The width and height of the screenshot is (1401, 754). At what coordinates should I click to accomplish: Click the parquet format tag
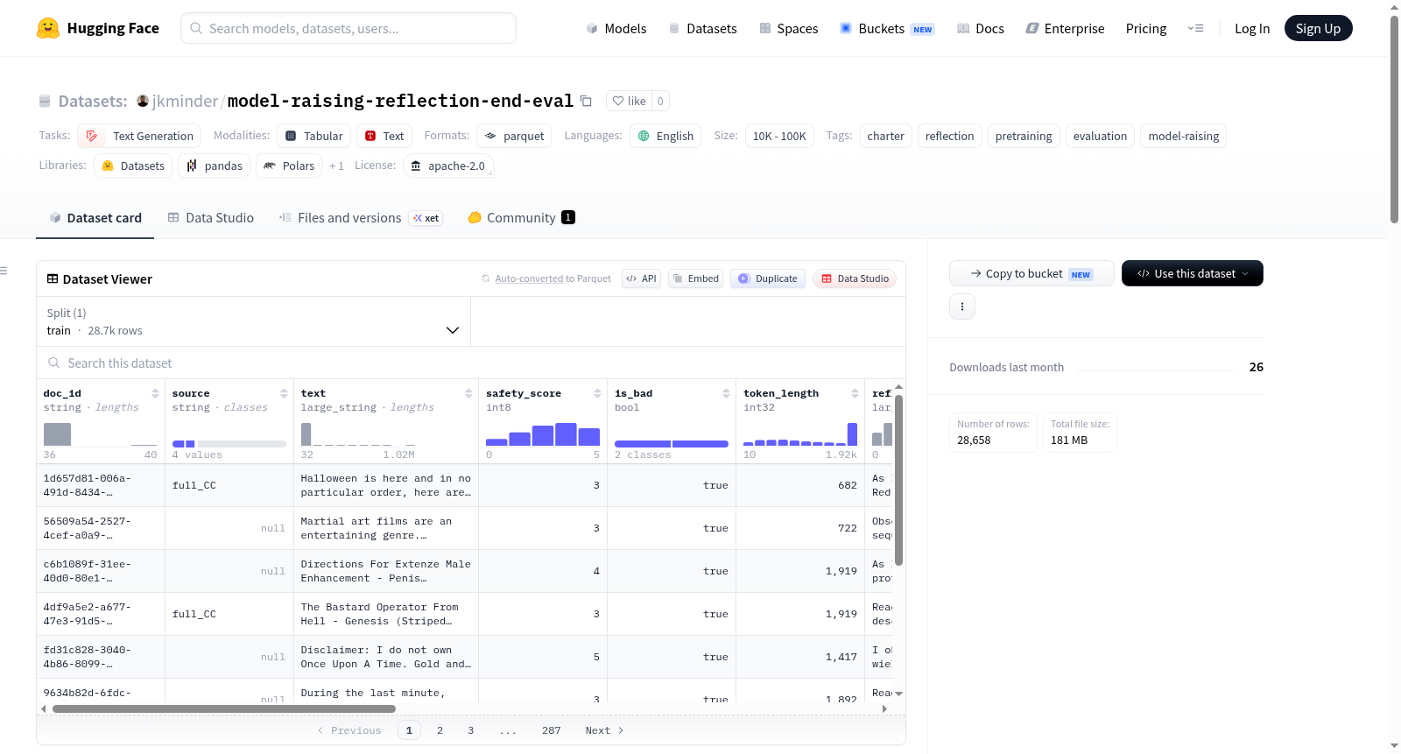coord(514,136)
